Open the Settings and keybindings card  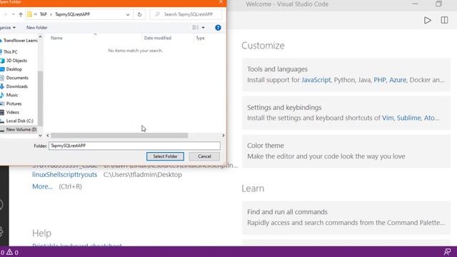(346, 113)
